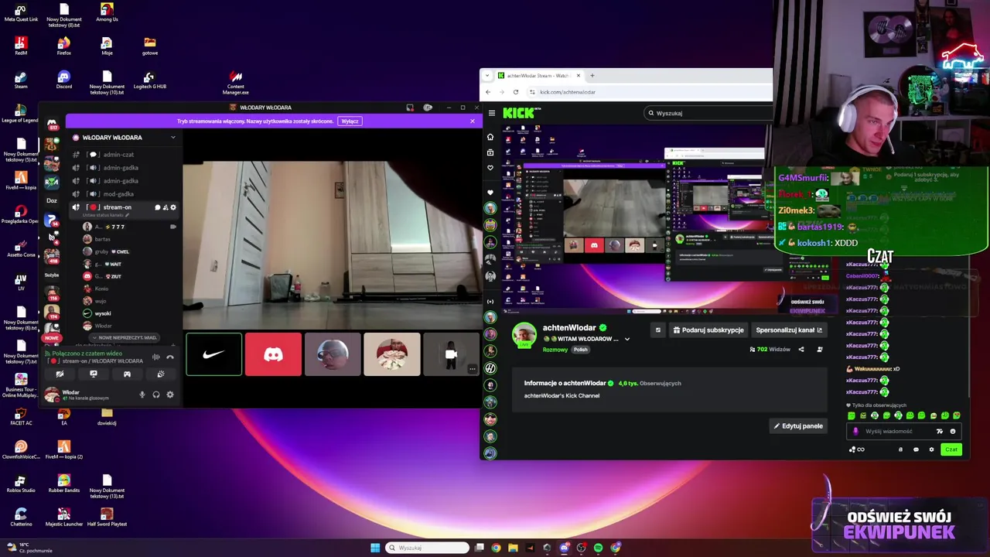990x557 pixels.
Task: Open stream-on channel settings gear
Action: coord(173,207)
